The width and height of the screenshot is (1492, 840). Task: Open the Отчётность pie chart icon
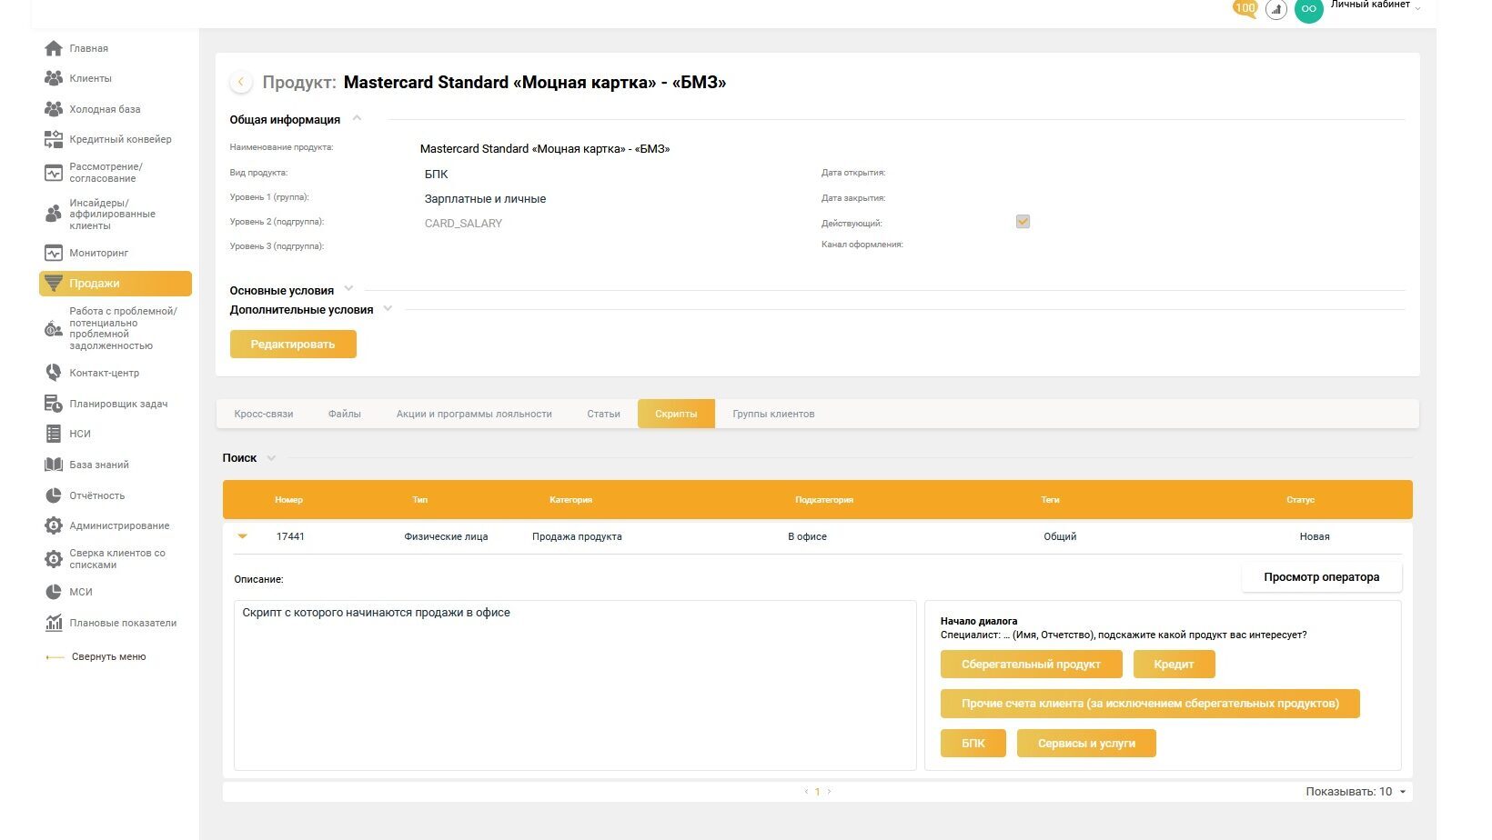point(54,495)
